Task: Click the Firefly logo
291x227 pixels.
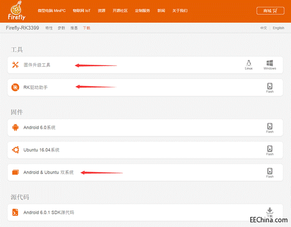Action: pos(16,11)
